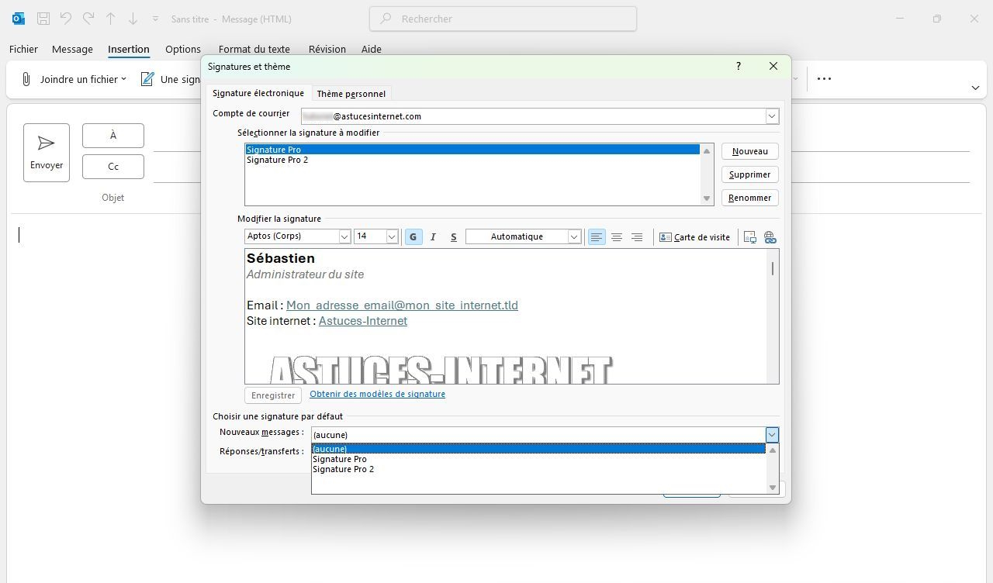993x583 pixels.
Task: Expand the ribbon display options chevron
Action: point(975,88)
